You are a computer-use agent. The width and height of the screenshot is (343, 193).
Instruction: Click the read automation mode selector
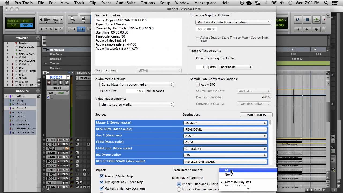pyautogui.click(x=62, y=93)
